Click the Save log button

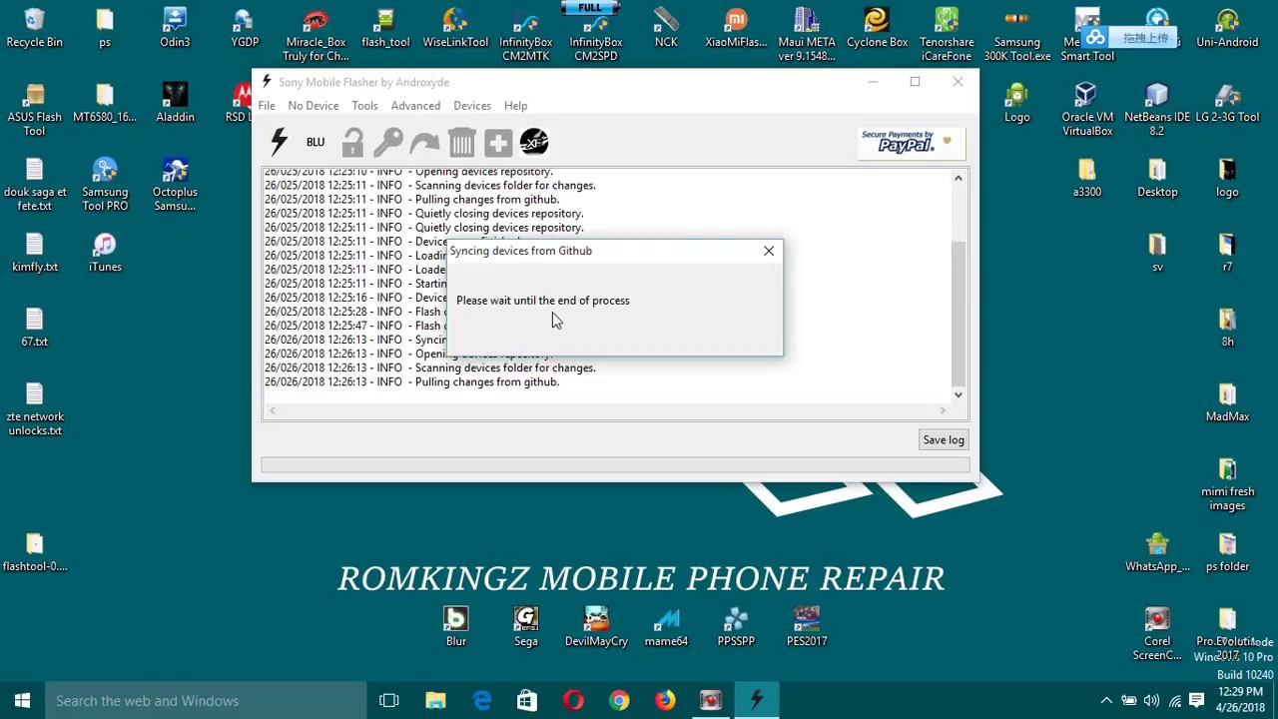(944, 439)
